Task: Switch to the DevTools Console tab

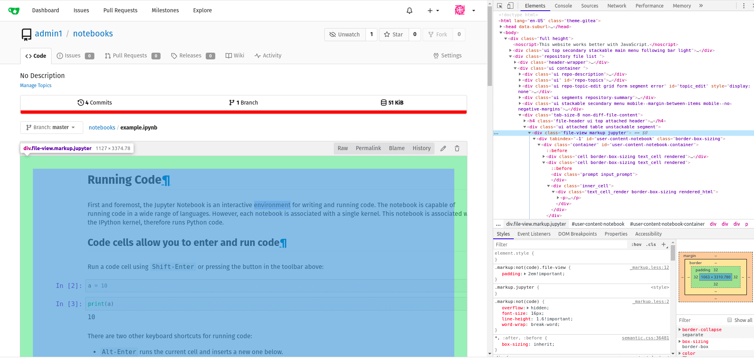Action: coord(563,6)
